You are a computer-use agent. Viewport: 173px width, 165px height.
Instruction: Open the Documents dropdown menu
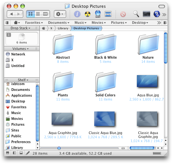(x=59, y=23)
